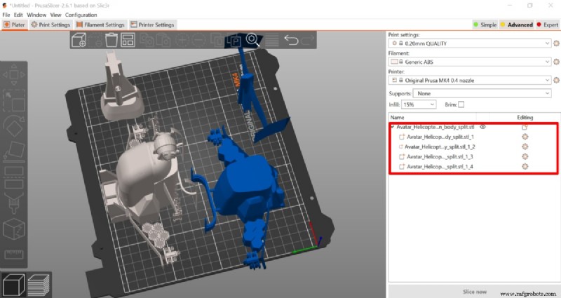561x298 pixels.
Task: Toggle visibility eye for body_split.stl object
Action: click(x=482, y=127)
